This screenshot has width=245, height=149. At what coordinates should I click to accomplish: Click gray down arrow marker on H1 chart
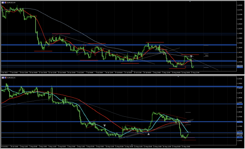pos(105,126)
